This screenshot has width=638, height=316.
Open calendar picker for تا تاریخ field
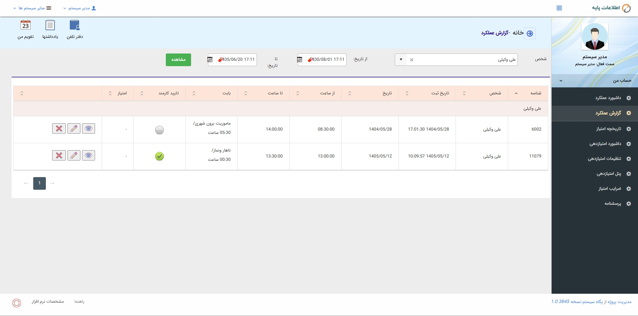click(210, 59)
